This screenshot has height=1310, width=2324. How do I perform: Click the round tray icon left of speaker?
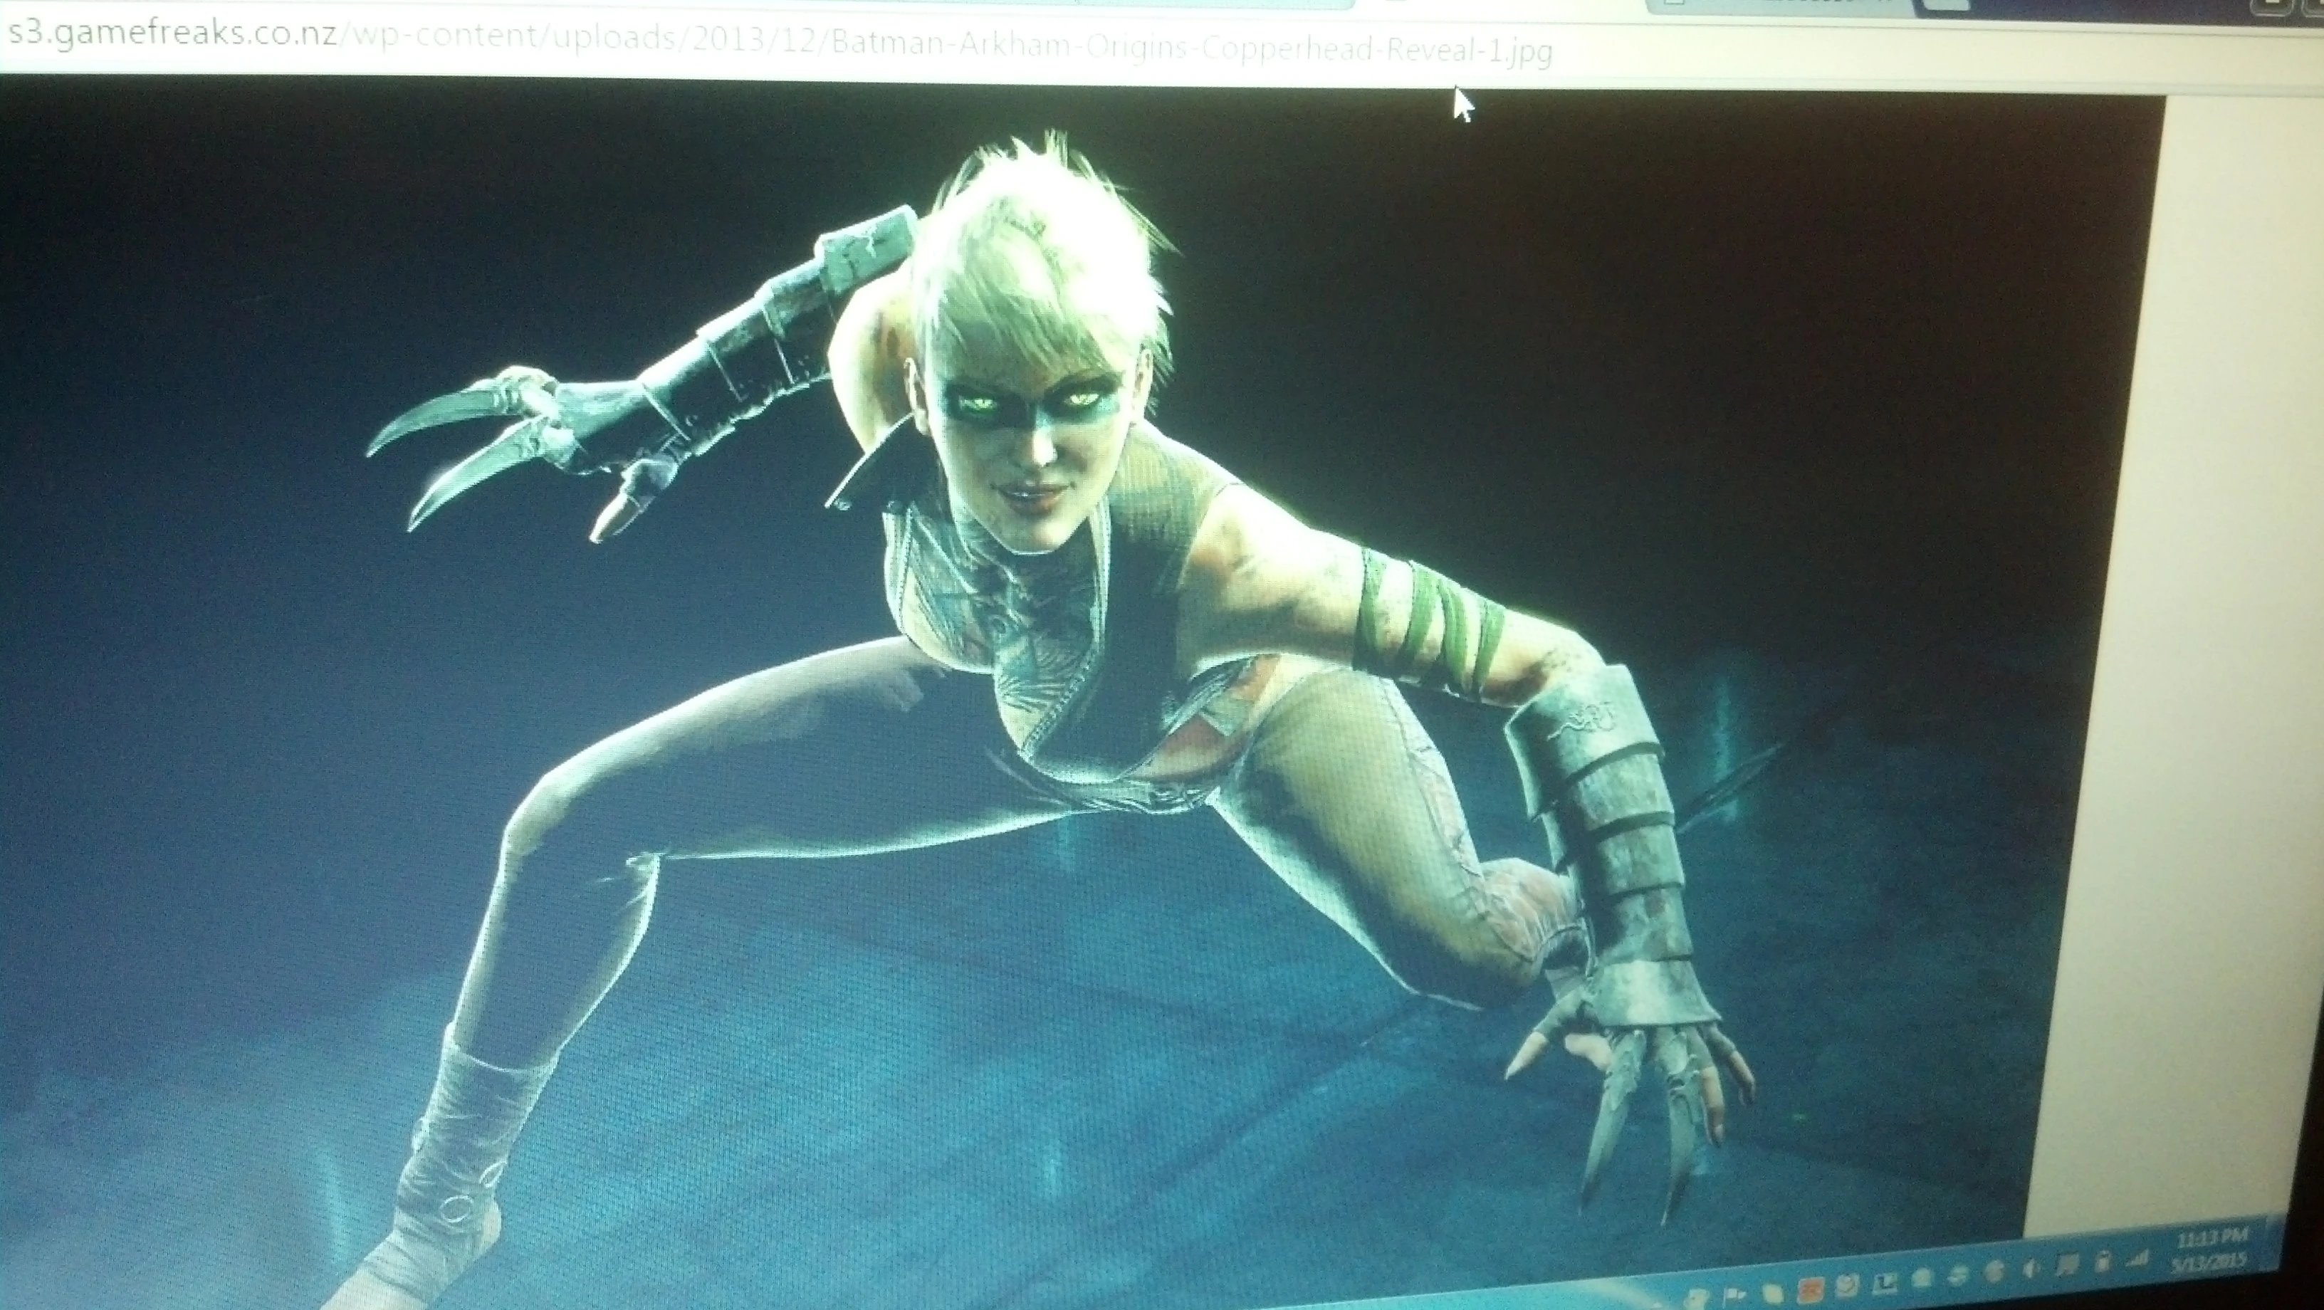coord(1994,1272)
